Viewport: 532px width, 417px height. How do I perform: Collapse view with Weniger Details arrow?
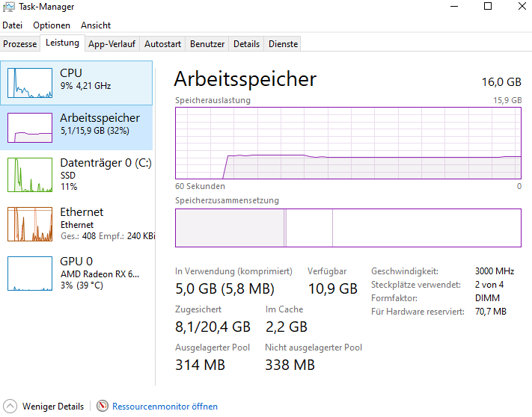click(10, 407)
